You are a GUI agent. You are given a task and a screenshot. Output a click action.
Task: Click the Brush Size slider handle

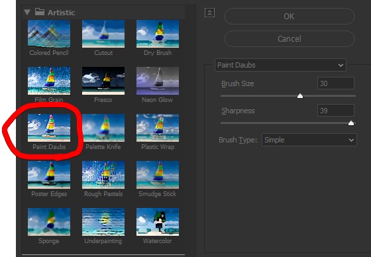click(x=300, y=96)
